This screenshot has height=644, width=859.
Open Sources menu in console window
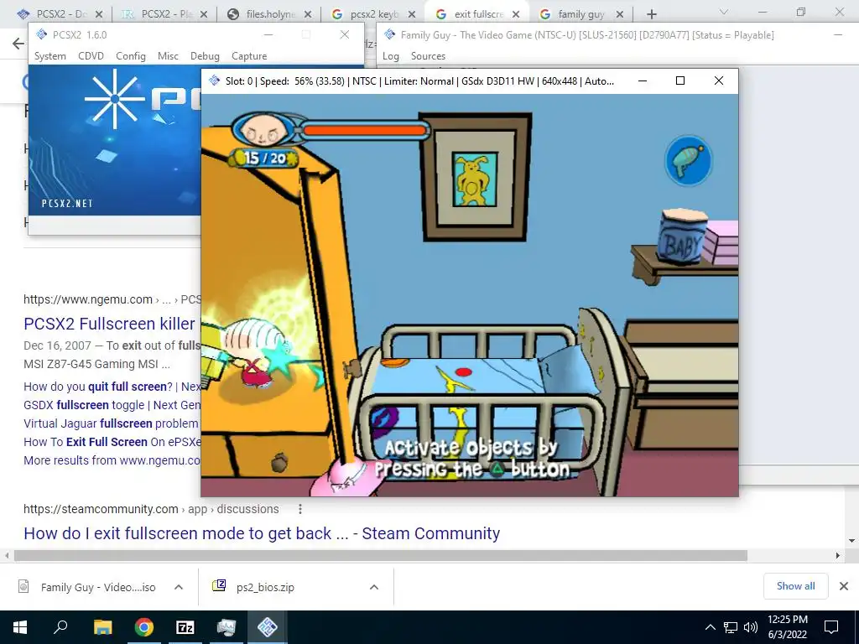point(428,56)
